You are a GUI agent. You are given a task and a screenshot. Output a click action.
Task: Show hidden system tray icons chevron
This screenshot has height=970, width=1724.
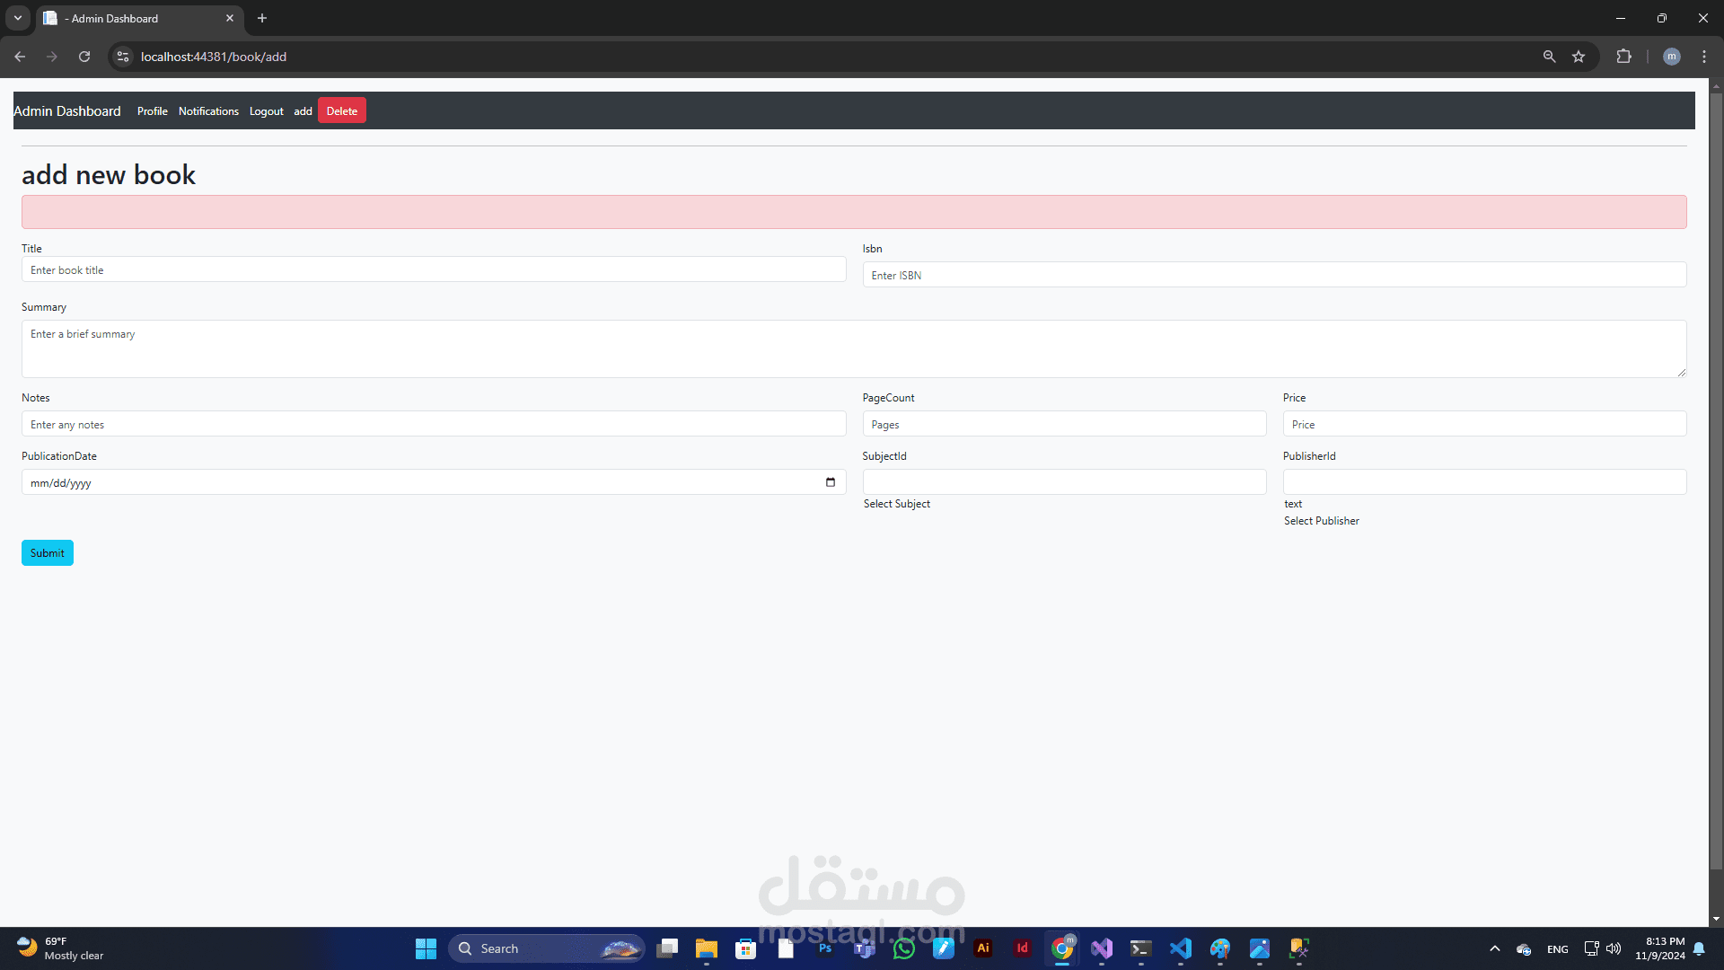click(1495, 948)
